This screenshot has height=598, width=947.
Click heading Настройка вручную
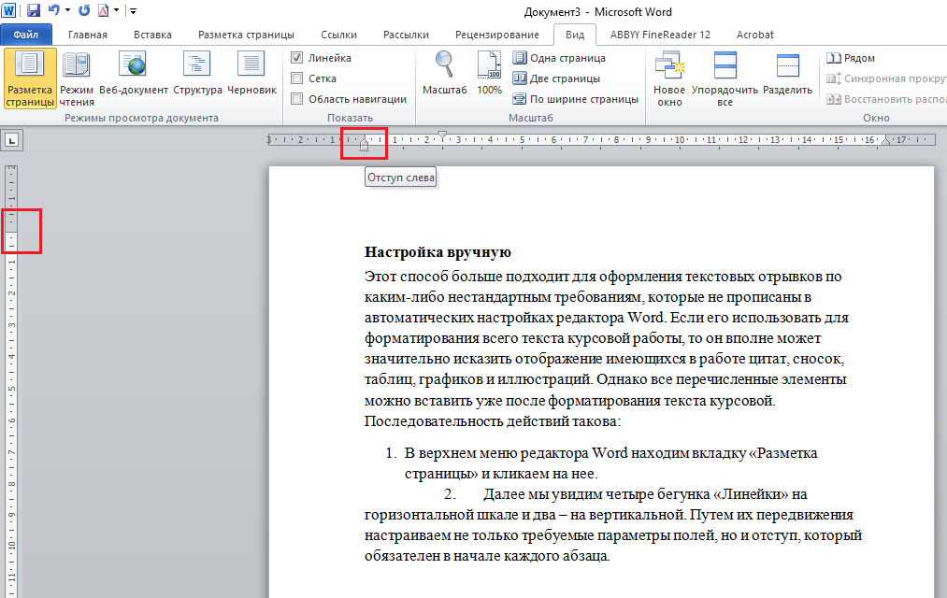(x=438, y=252)
